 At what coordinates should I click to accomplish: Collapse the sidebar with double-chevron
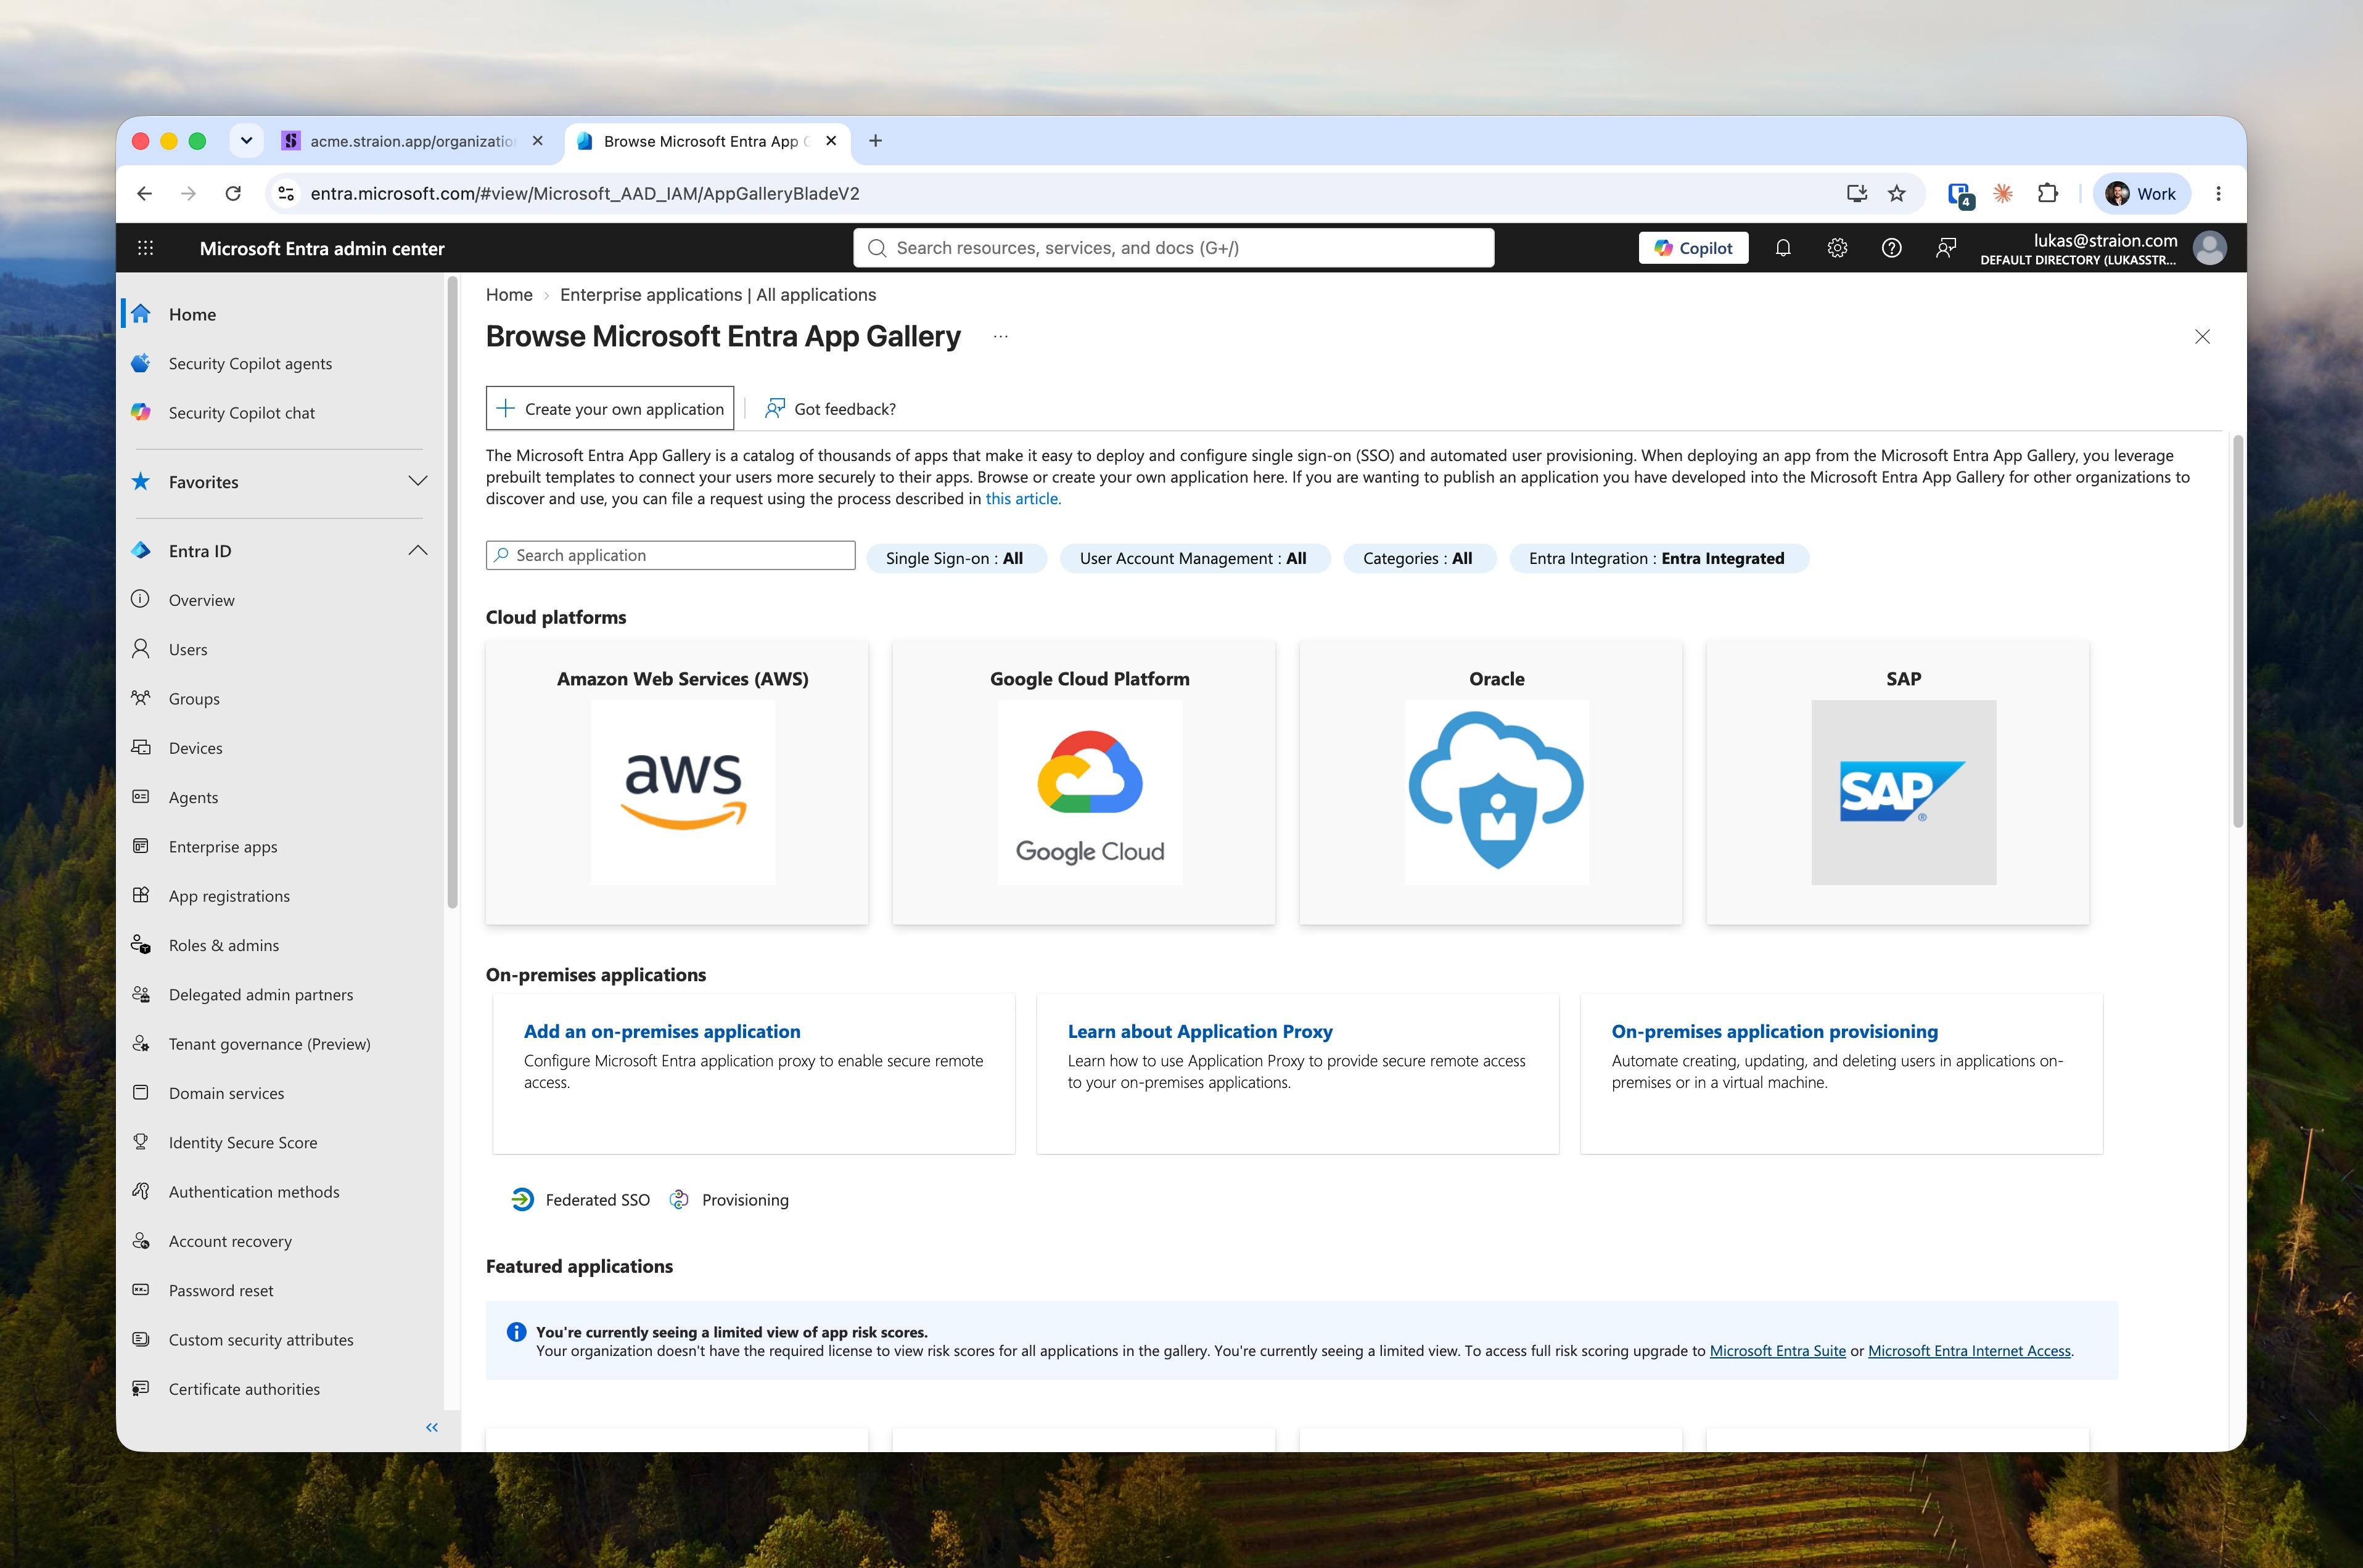(x=432, y=1427)
